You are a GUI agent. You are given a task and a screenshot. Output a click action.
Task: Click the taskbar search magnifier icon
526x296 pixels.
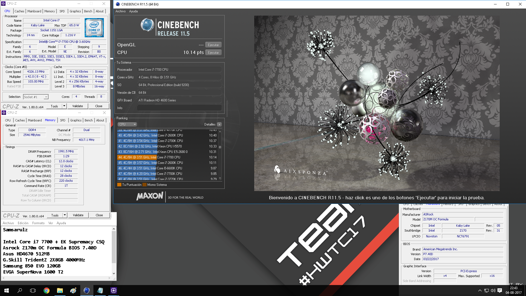pos(20,291)
